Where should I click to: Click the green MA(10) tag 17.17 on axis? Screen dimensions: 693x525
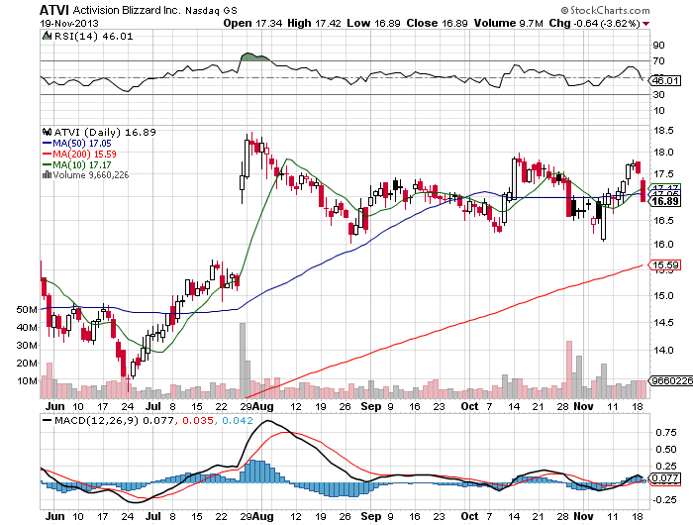[665, 187]
